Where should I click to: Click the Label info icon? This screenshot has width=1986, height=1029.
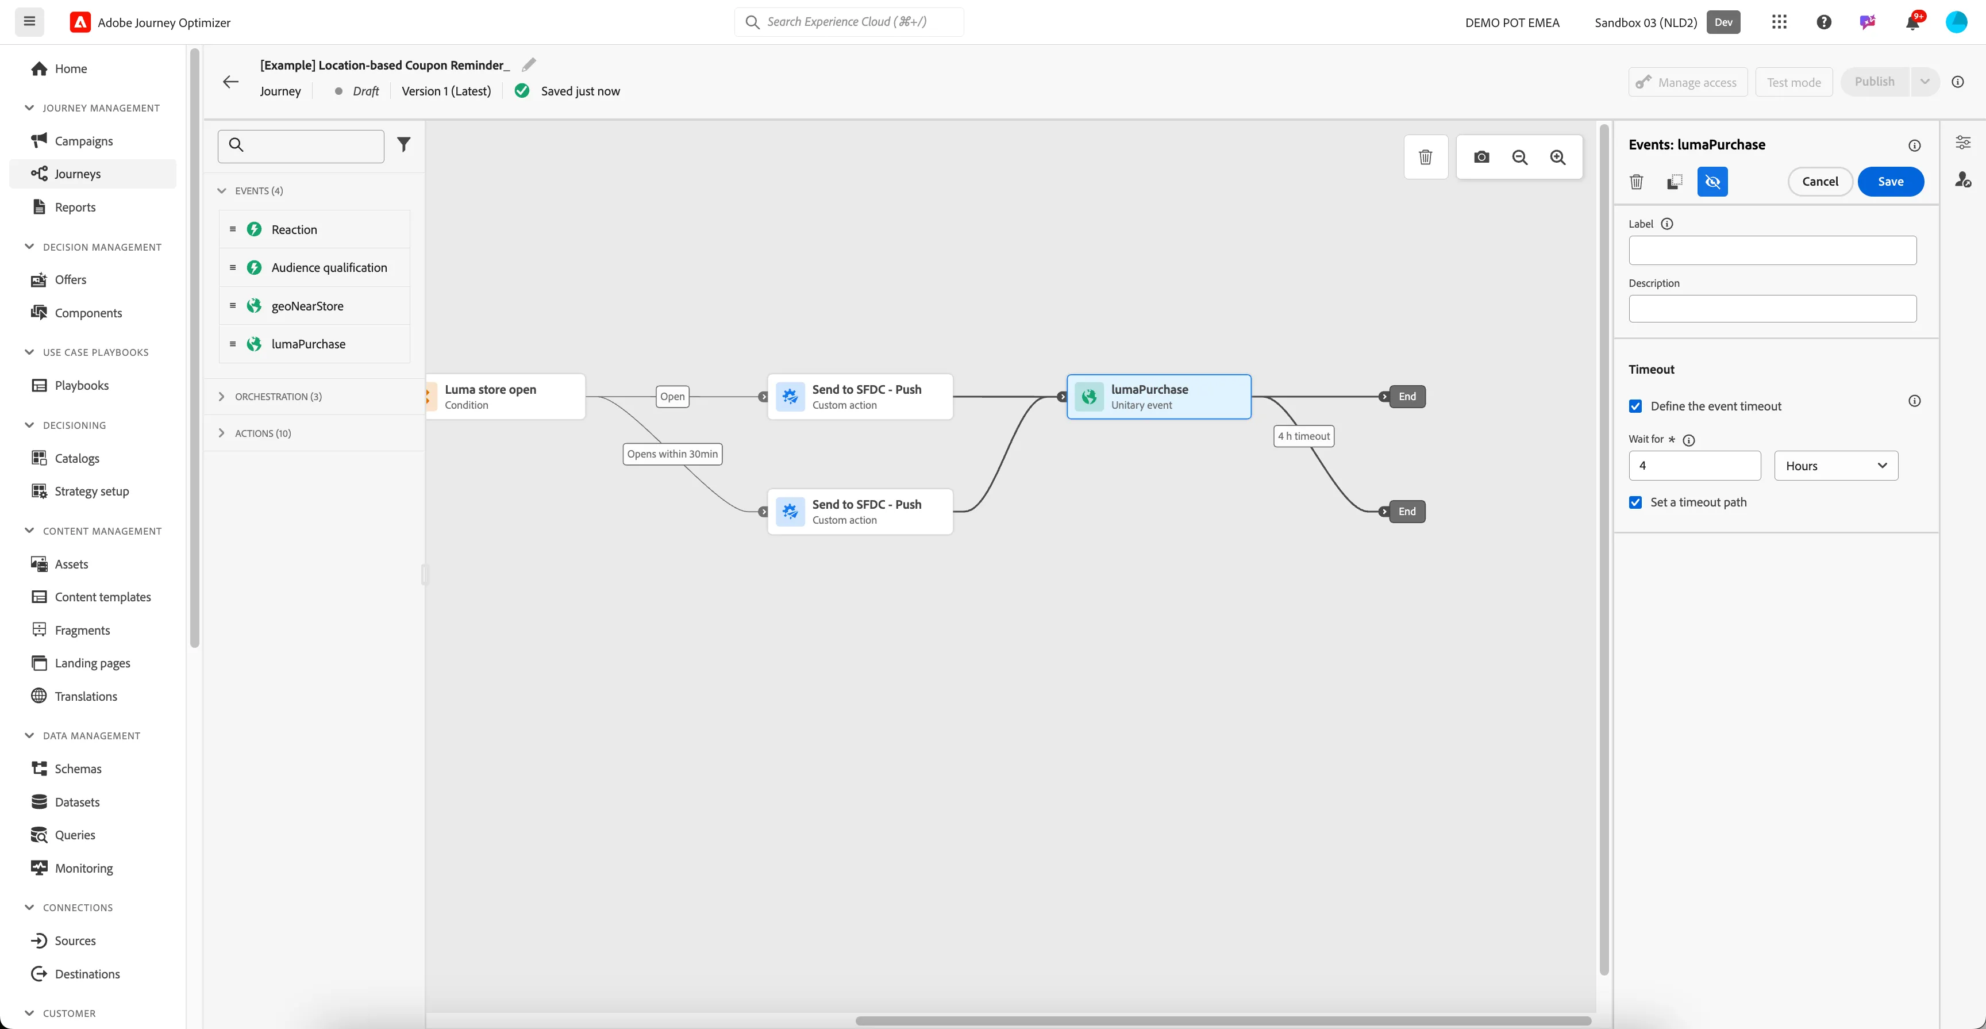point(1667,224)
